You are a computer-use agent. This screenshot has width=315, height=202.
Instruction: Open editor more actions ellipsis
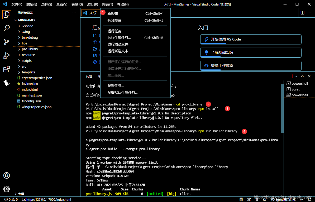(x=309, y=13)
